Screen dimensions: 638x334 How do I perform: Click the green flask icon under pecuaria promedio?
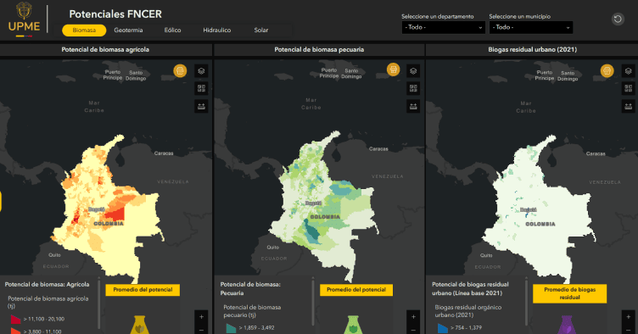[353, 325]
